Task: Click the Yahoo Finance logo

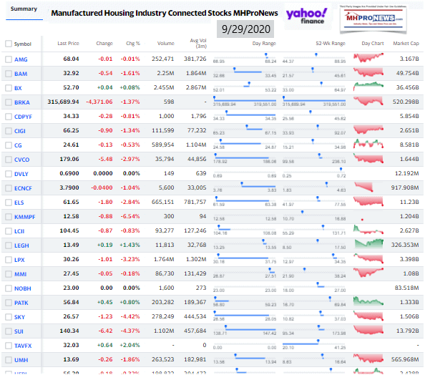Action: click(x=306, y=16)
